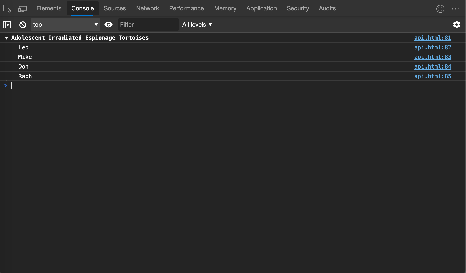The width and height of the screenshot is (466, 273).
Task: Switch to the Network panel
Action: 147,8
